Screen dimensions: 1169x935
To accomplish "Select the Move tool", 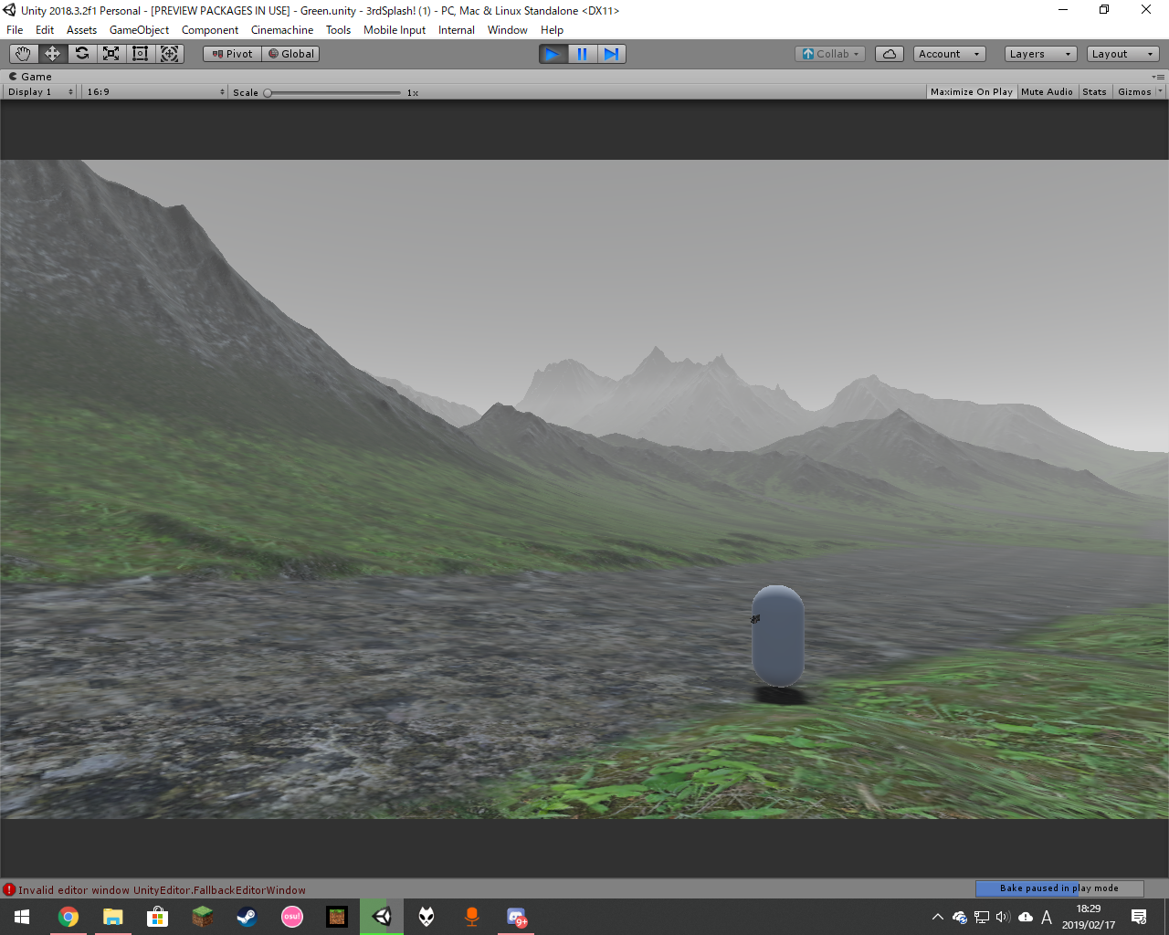I will (52, 54).
